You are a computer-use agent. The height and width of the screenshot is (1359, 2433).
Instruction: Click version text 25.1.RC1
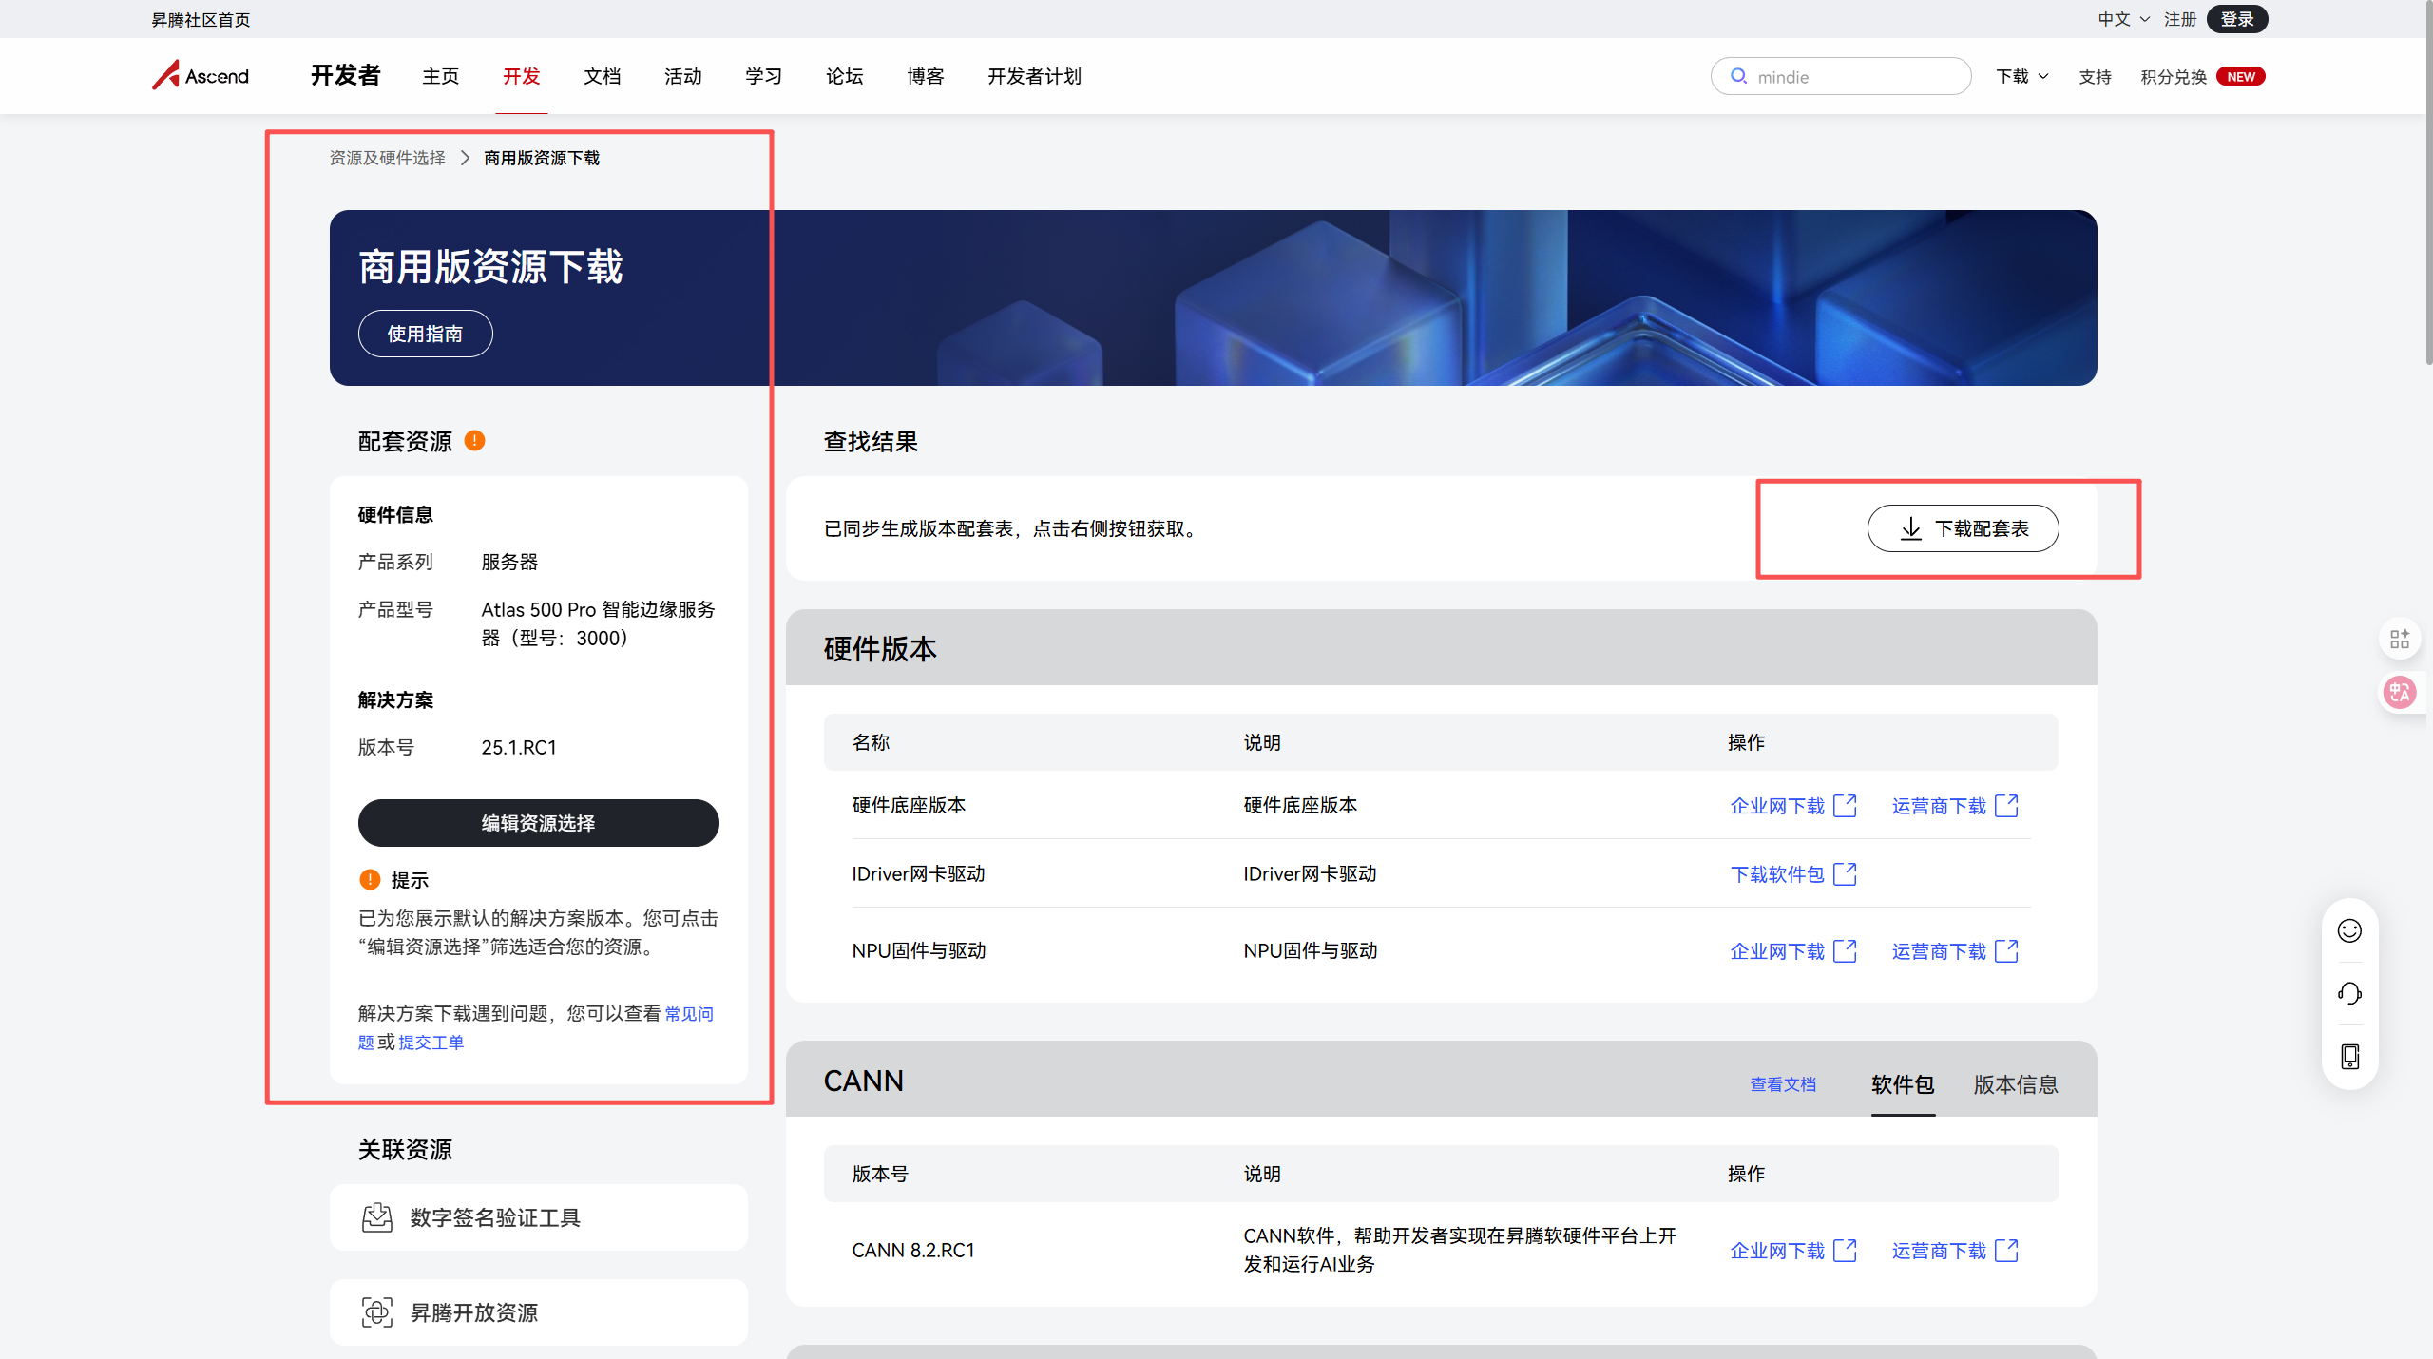[519, 748]
